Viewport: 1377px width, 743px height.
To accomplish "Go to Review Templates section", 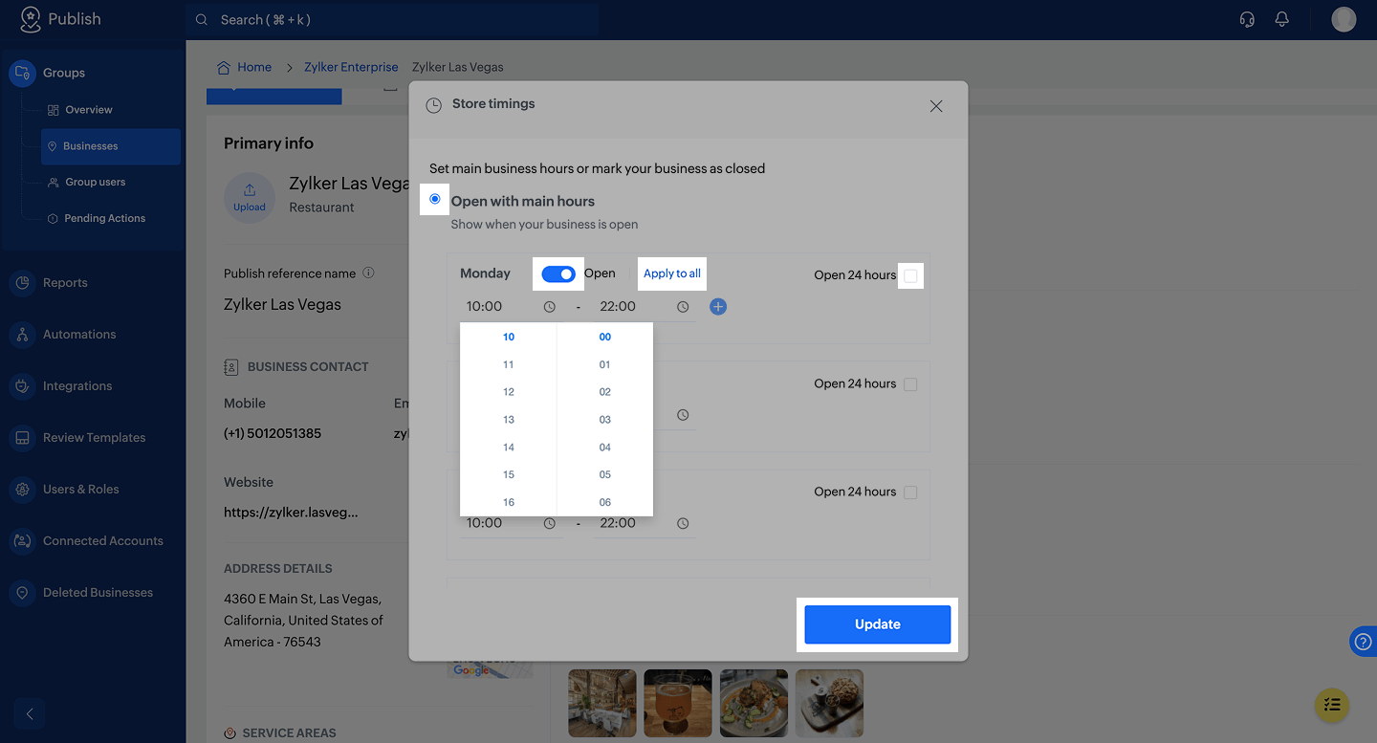I will point(93,438).
